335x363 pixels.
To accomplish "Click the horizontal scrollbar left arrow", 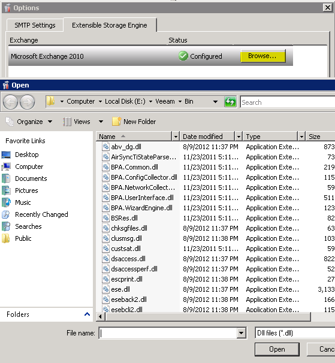I will pyautogui.click(x=100, y=316).
